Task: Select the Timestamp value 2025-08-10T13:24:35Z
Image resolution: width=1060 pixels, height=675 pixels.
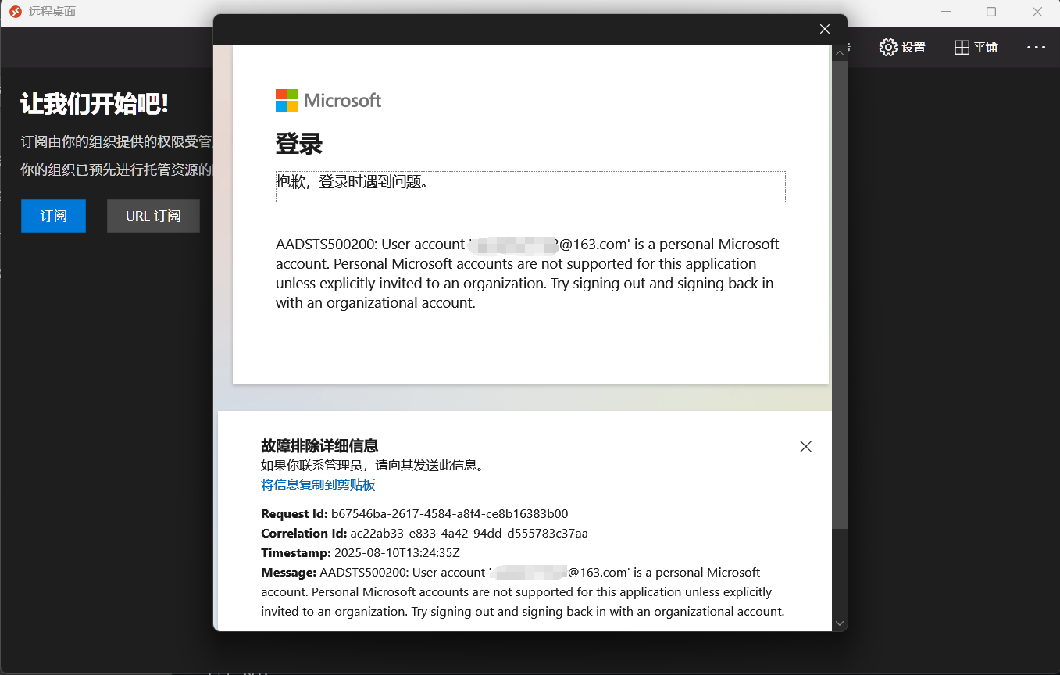Action: (397, 553)
